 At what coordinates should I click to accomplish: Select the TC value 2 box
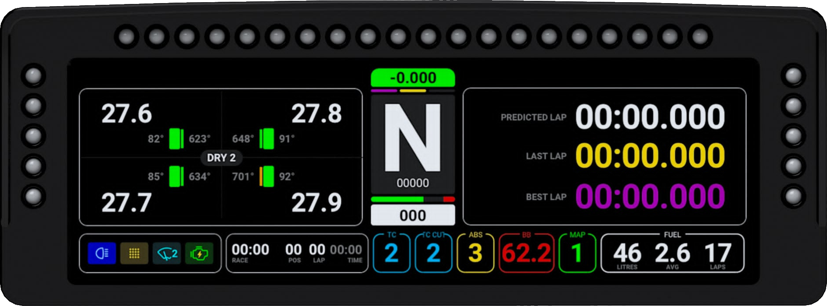click(392, 253)
